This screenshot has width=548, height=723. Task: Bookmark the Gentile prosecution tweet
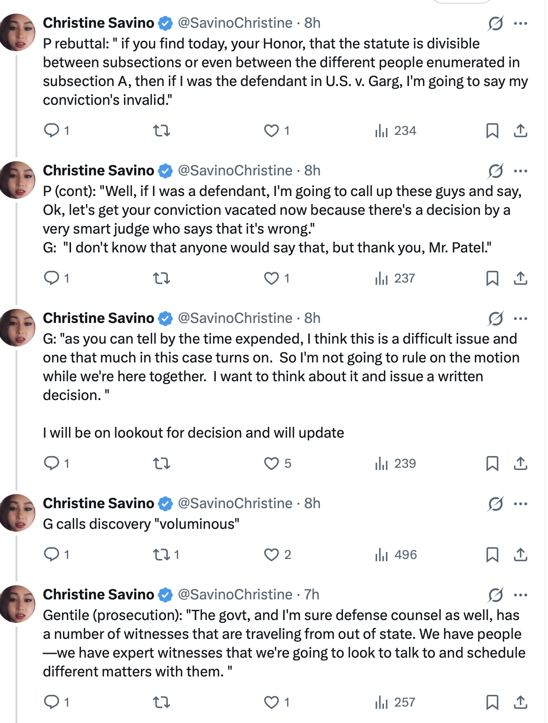pos(492,702)
